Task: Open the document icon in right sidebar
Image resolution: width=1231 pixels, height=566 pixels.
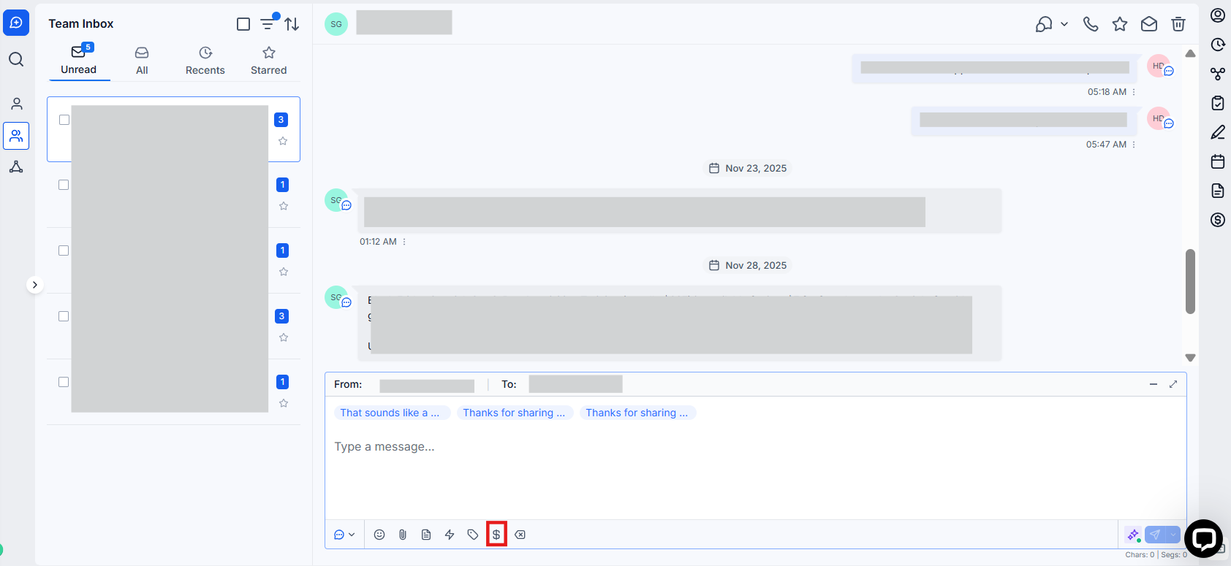Action: tap(1218, 191)
